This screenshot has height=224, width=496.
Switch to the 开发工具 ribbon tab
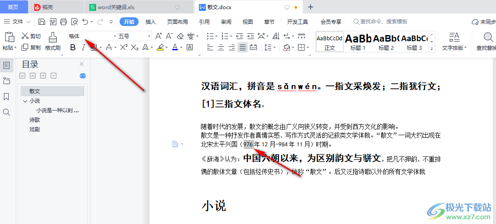click(297, 22)
